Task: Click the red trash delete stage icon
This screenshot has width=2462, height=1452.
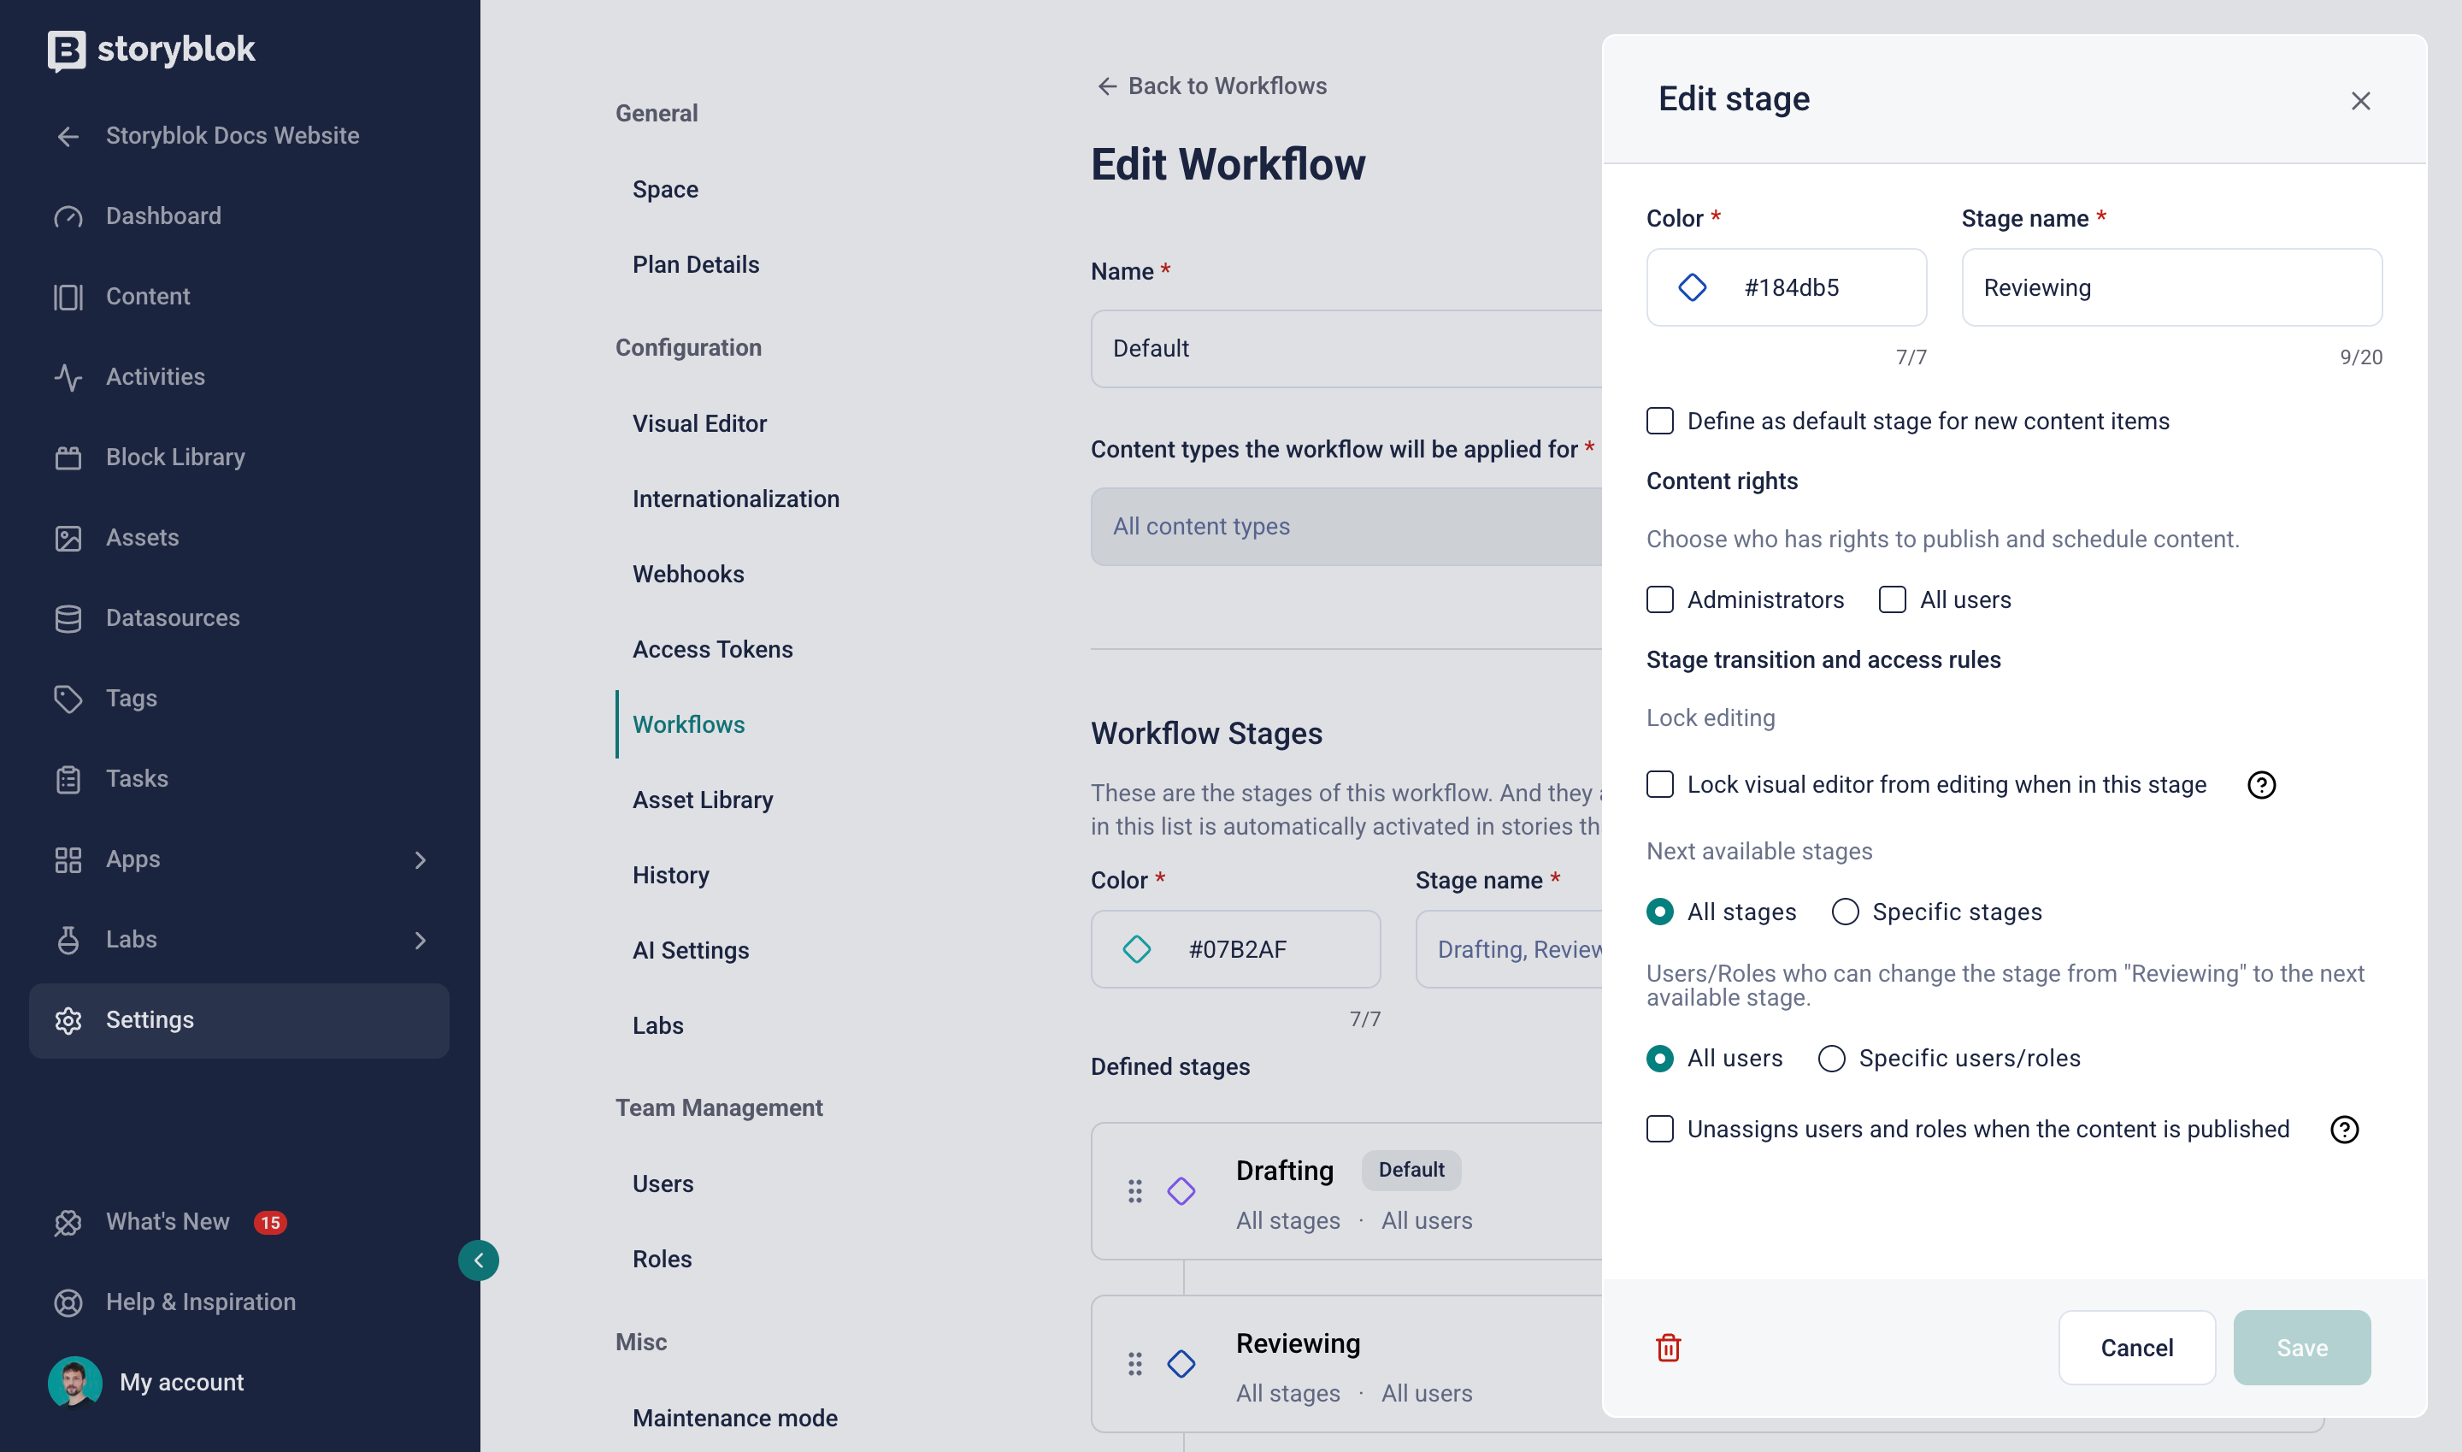Action: coord(1668,1348)
